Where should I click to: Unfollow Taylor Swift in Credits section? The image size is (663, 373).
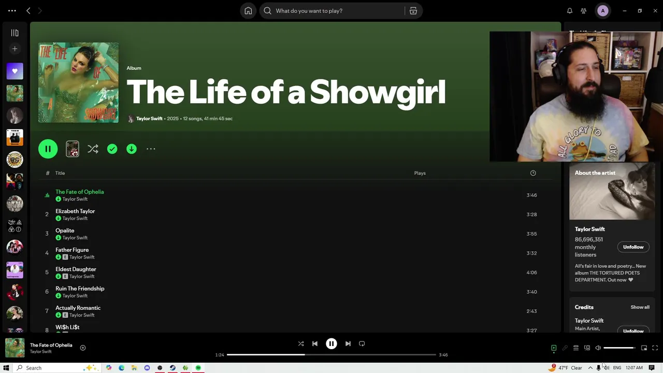coord(633,330)
